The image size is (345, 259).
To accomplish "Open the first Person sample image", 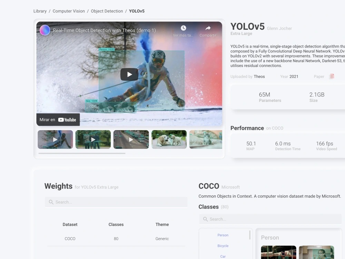I will (278, 252).
